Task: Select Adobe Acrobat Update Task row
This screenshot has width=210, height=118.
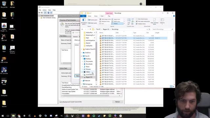Action: 91,89
